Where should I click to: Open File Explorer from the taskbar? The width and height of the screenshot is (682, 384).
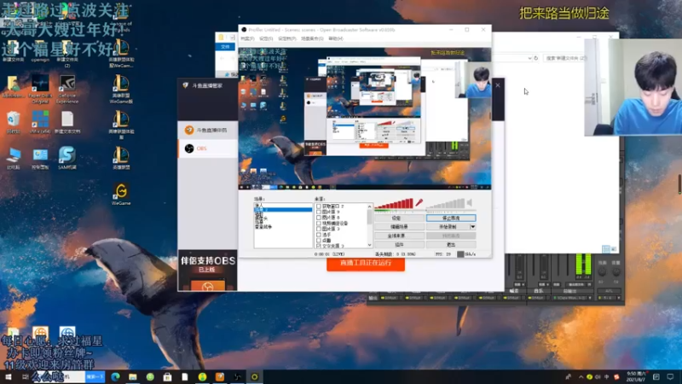pyautogui.click(x=133, y=377)
